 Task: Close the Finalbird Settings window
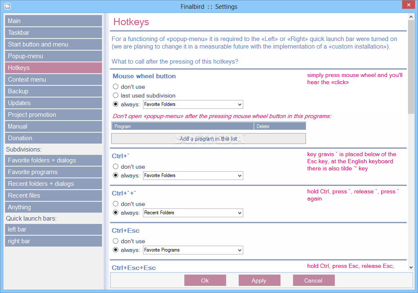coord(408,5)
